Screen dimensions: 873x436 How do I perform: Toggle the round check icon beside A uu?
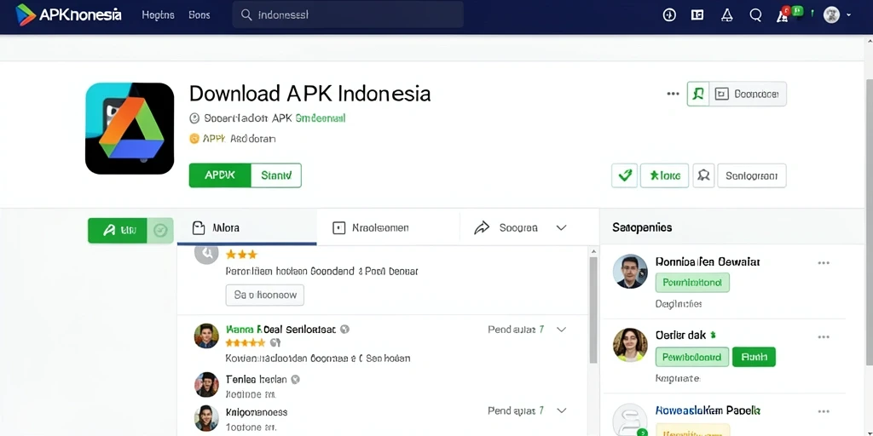click(x=160, y=230)
